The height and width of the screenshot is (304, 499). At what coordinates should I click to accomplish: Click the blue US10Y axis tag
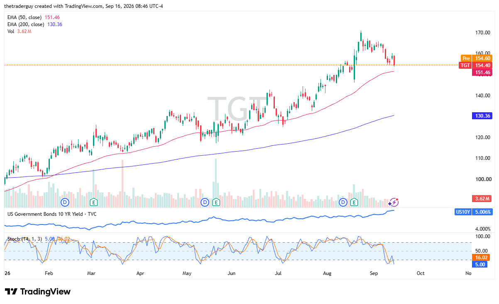point(464,212)
